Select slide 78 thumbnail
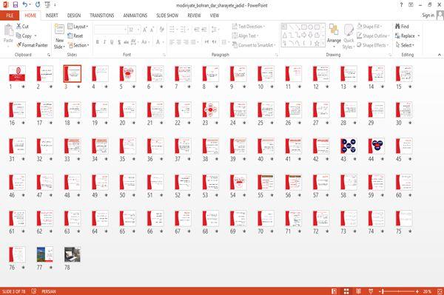 point(73,254)
